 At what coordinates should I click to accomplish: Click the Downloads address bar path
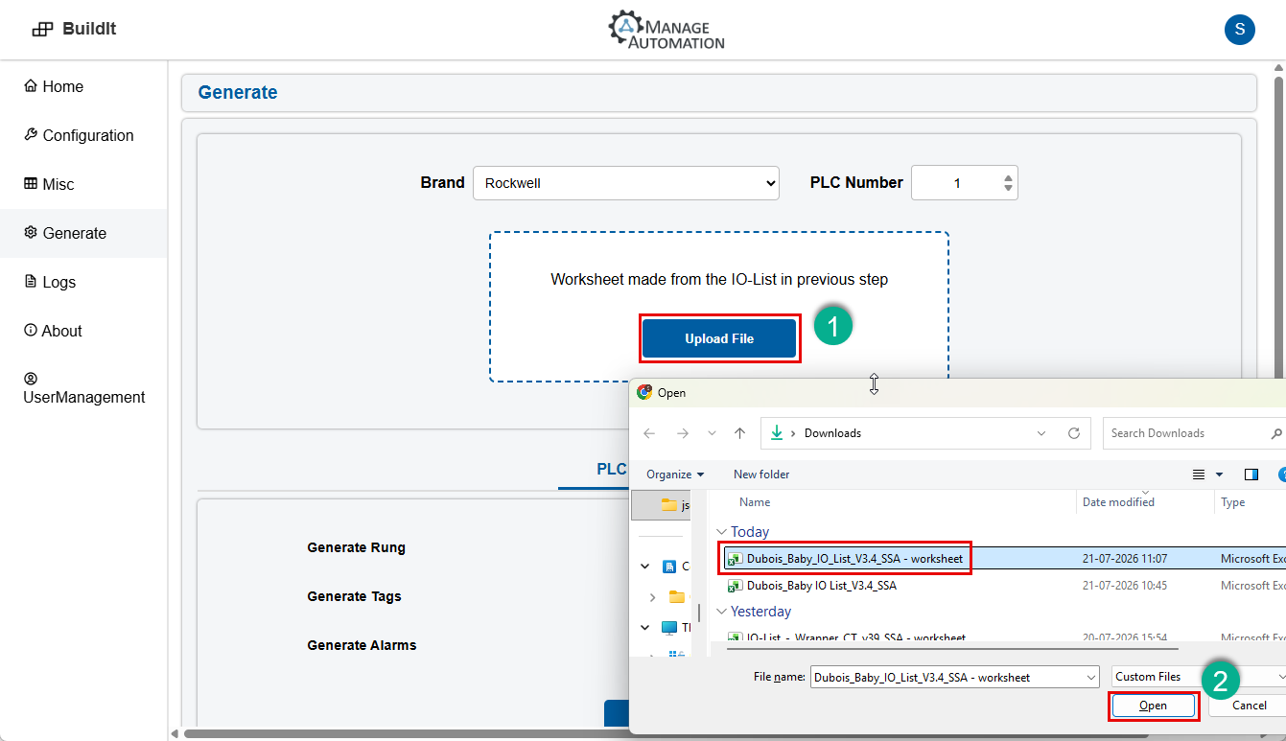pyautogui.click(x=832, y=433)
